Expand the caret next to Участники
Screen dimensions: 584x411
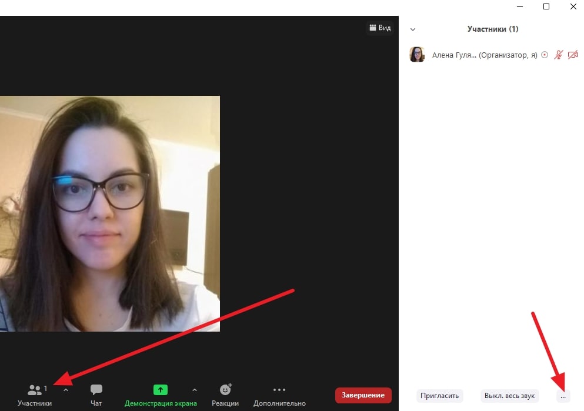(66, 390)
